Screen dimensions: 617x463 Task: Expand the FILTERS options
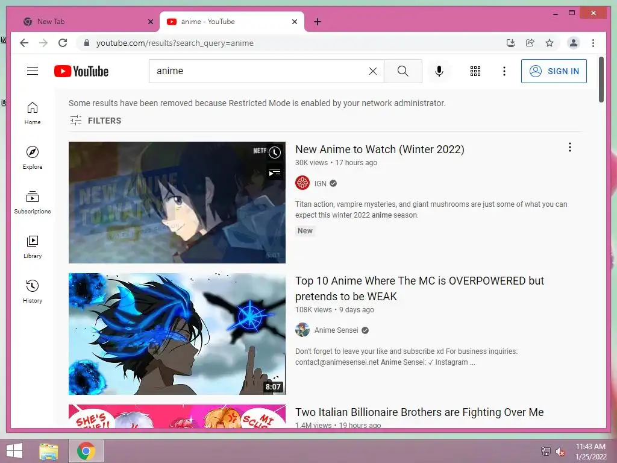click(x=96, y=121)
